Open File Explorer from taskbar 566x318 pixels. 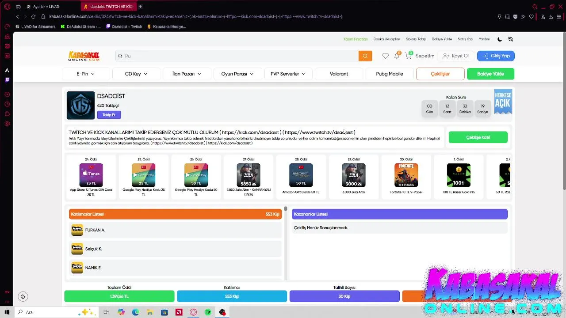pos(150,312)
